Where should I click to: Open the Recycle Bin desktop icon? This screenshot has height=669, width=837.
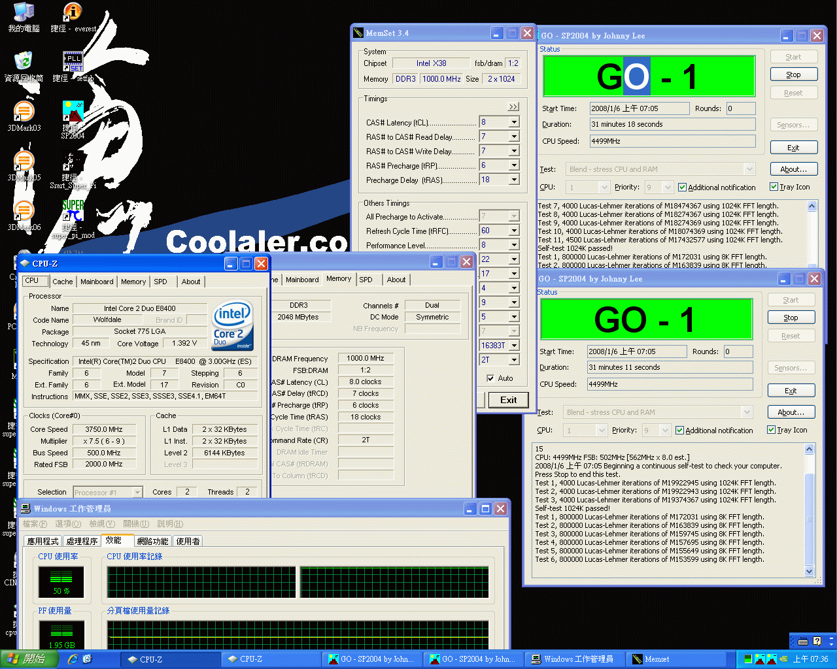pyautogui.click(x=24, y=61)
